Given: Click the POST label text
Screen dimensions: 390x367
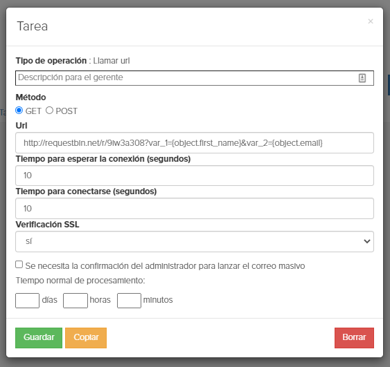Looking at the screenshot, I should point(67,111).
